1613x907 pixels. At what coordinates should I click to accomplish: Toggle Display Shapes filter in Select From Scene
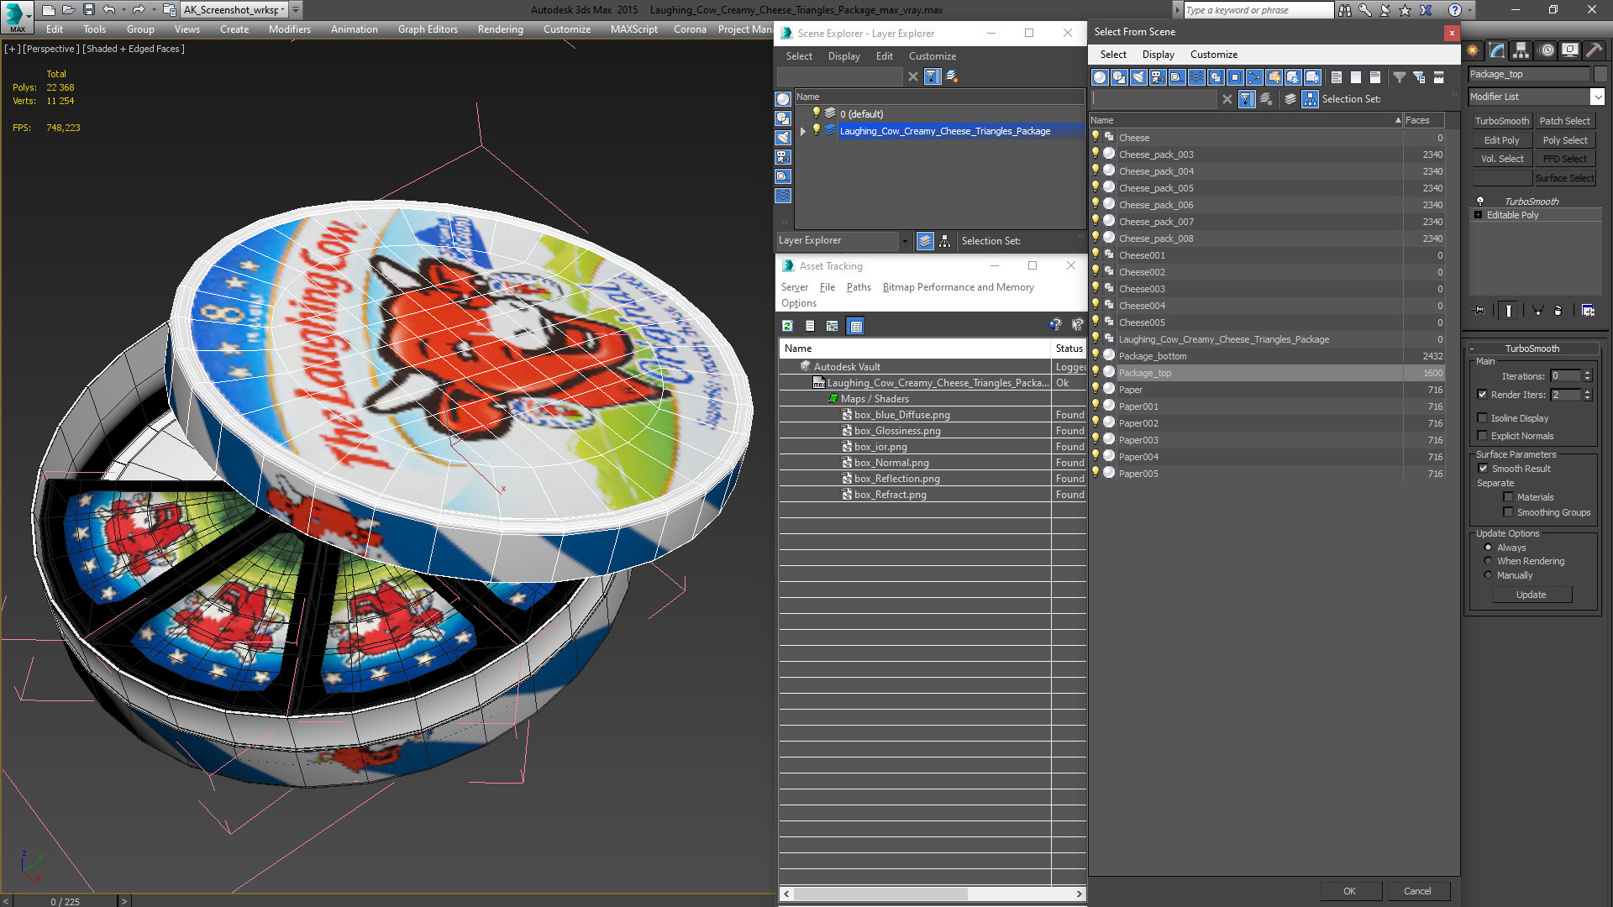[1119, 77]
